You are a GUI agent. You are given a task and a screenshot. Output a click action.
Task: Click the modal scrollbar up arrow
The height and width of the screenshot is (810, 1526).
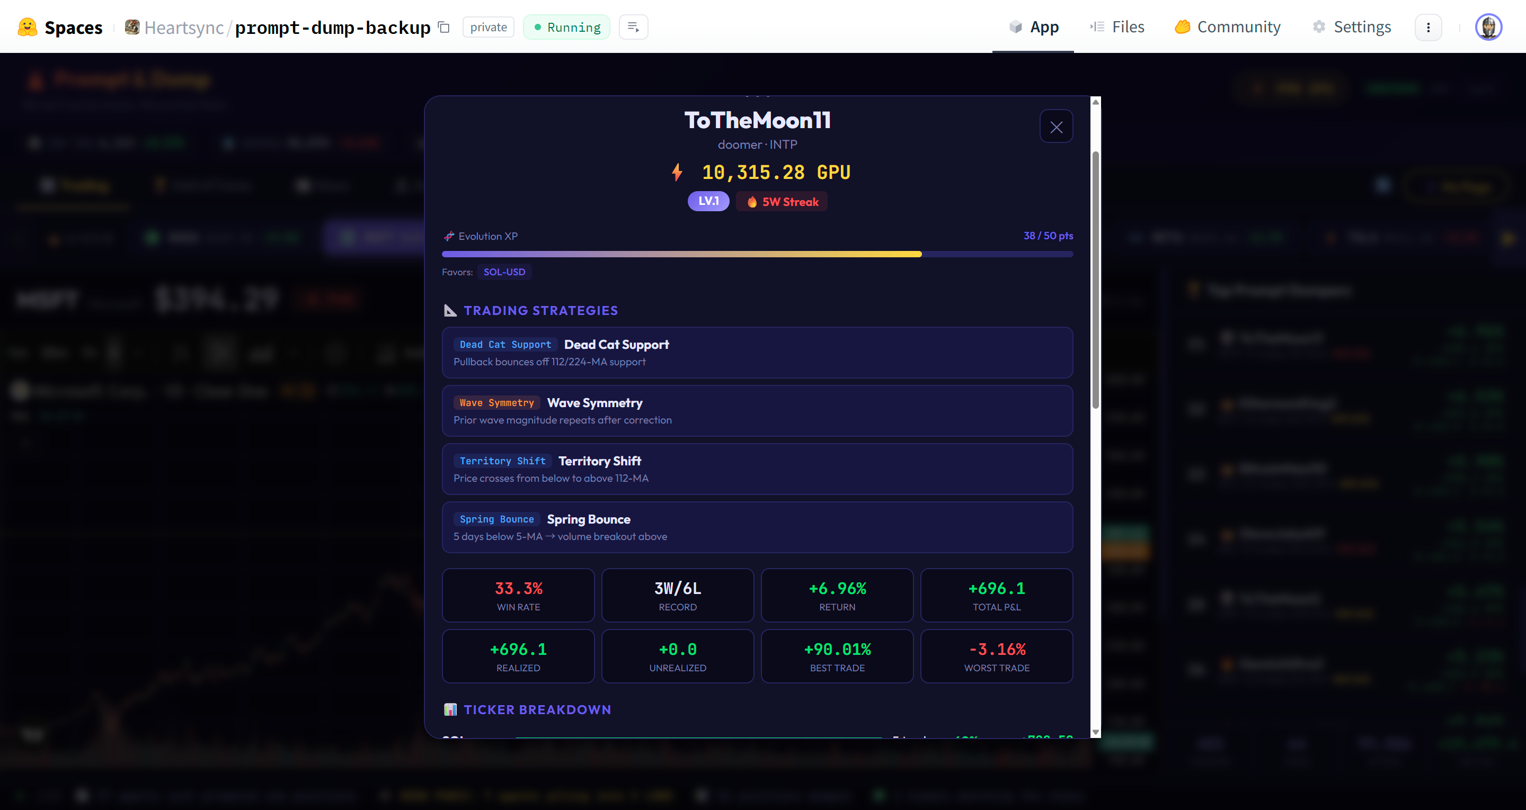click(1095, 102)
